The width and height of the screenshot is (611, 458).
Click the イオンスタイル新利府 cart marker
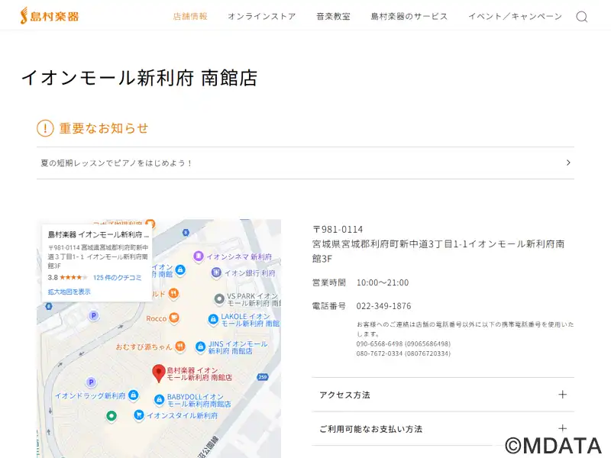point(138,415)
